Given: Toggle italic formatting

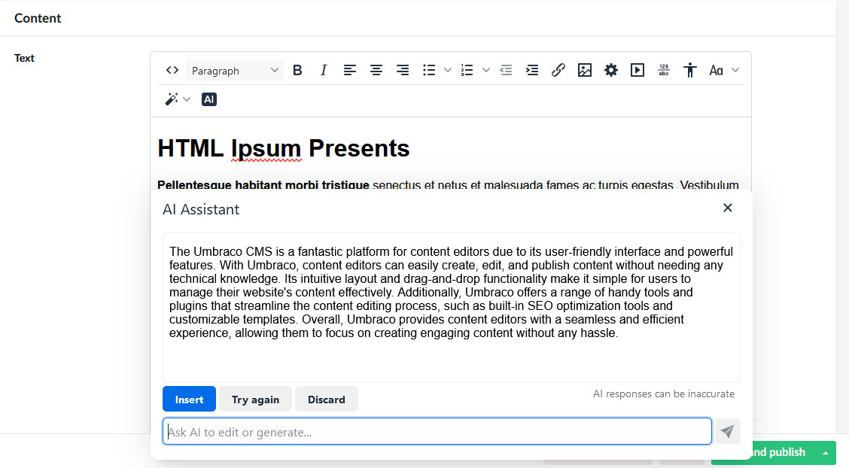Looking at the screenshot, I should (x=323, y=70).
